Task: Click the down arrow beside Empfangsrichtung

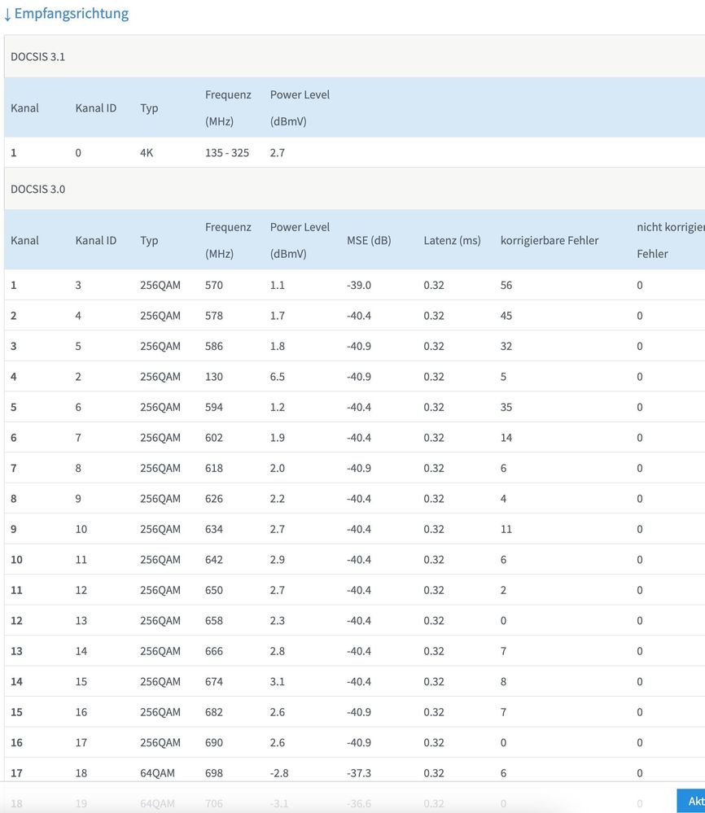Action: click(x=7, y=15)
